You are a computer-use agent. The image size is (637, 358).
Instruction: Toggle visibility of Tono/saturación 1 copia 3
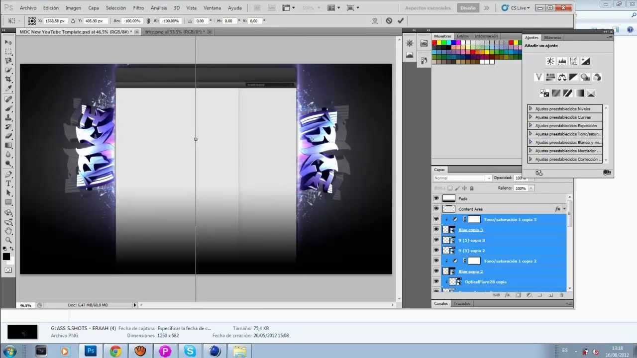click(x=436, y=219)
